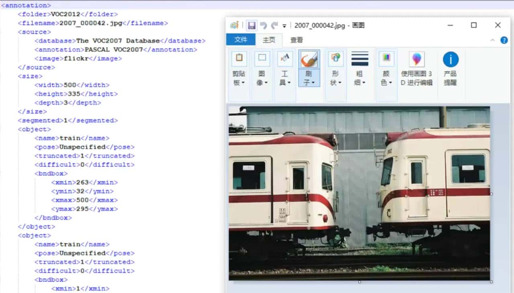Switch to the View (查看) tab
Screen dimensions: 514x293
click(x=296, y=40)
